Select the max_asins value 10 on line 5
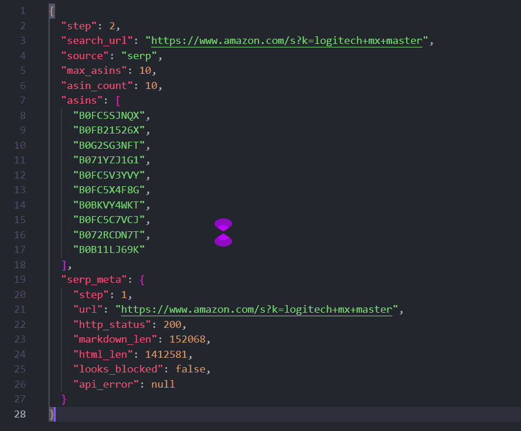521x431 pixels. coord(145,71)
